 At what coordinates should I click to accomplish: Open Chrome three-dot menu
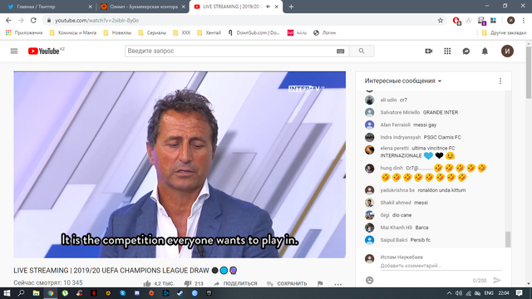click(x=524, y=21)
